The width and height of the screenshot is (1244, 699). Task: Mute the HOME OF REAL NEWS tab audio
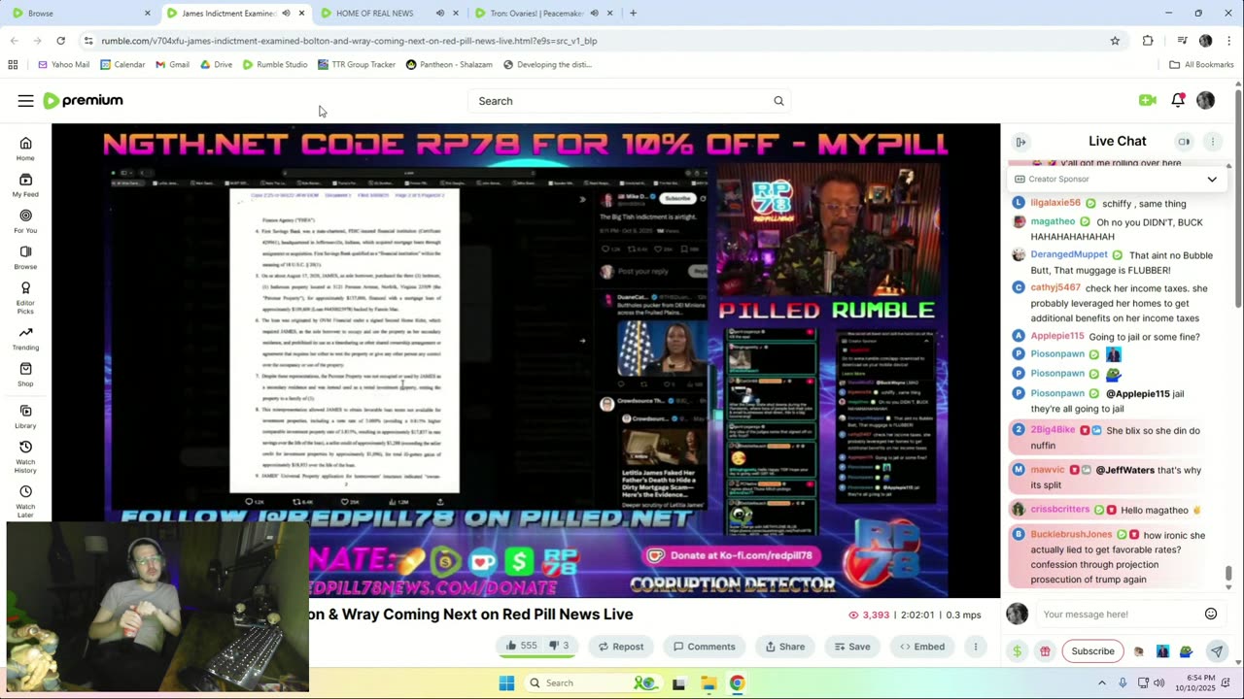pos(440,14)
